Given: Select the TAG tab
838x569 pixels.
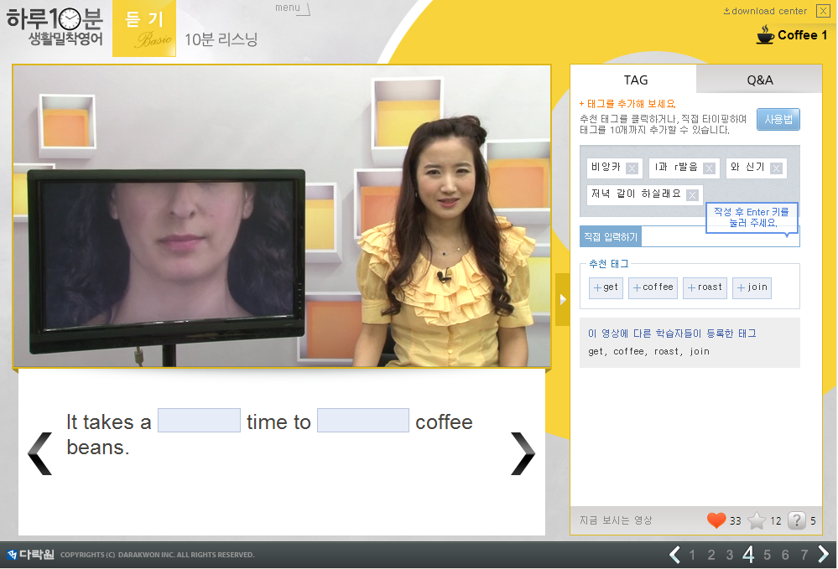Looking at the screenshot, I should tap(635, 80).
